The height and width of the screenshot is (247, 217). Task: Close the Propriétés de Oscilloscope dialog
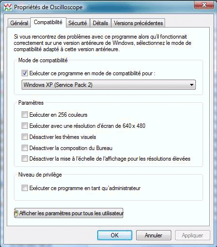(204, 5)
